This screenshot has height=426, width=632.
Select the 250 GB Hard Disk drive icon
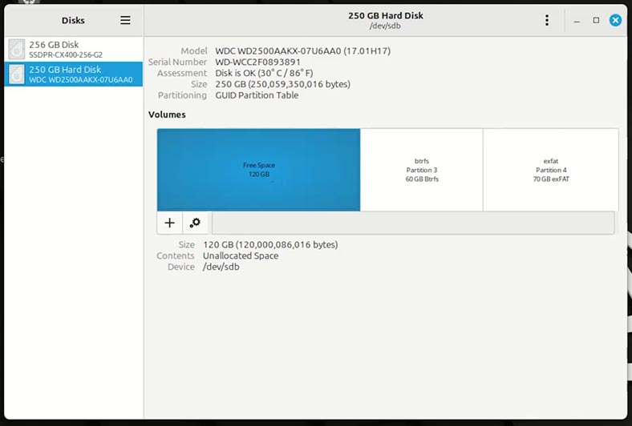pyautogui.click(x=17, y=74)
